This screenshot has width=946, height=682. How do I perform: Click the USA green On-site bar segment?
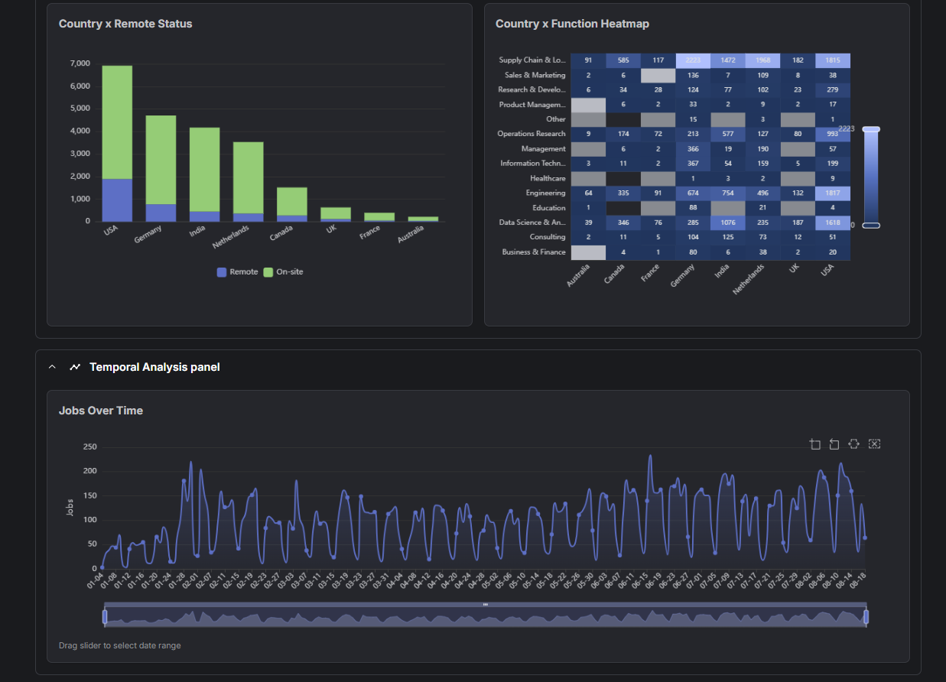pyautogui.click(x=117, y=122)
